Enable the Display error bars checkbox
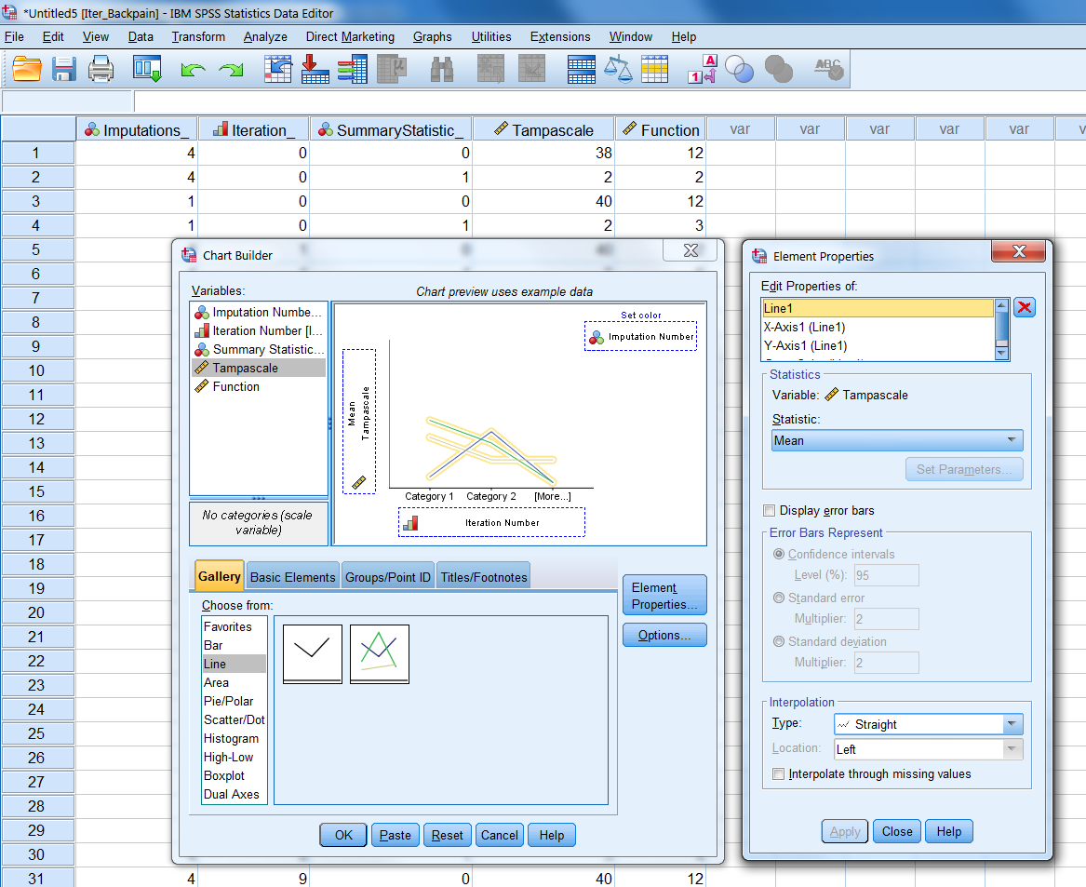The height and width of the screenshot is (887, 1086). [769, 510]
